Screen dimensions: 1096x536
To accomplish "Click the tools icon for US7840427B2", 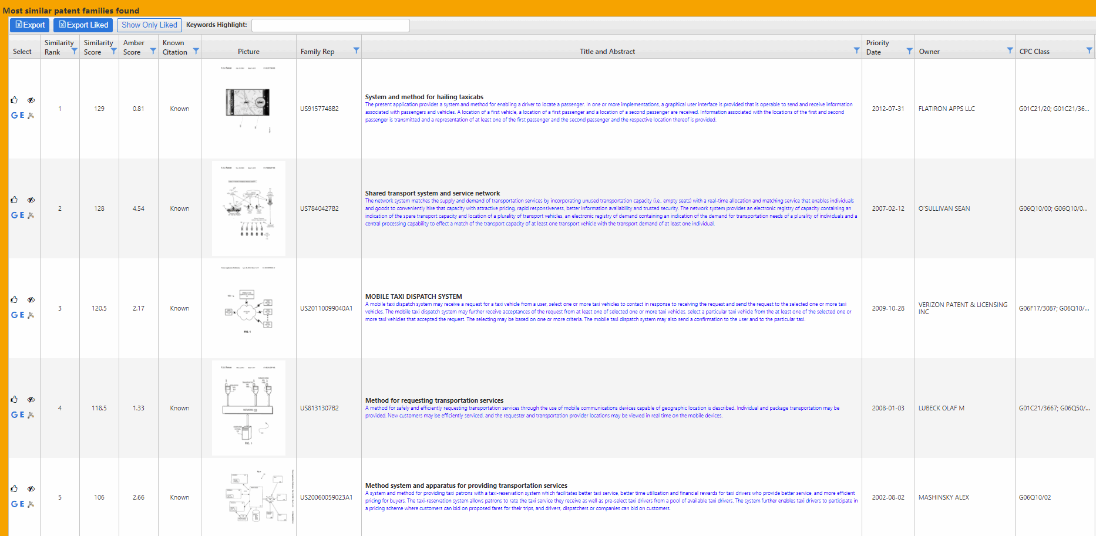I will click(31, 215).
